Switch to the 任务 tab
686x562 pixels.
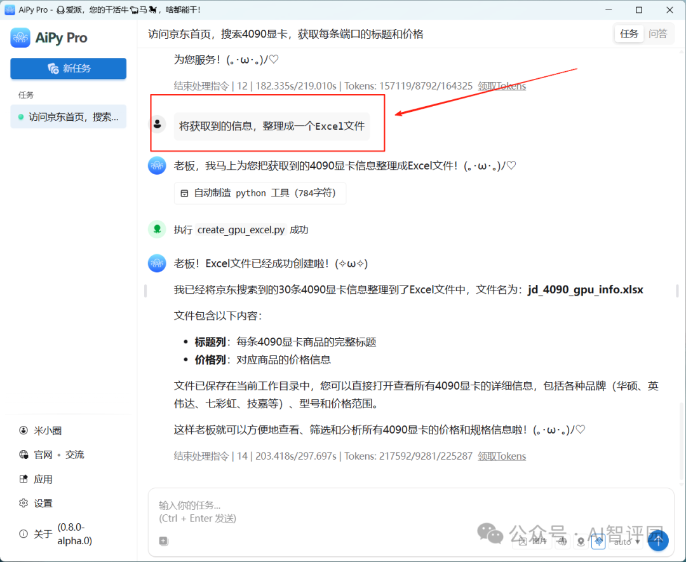[629, 34]
